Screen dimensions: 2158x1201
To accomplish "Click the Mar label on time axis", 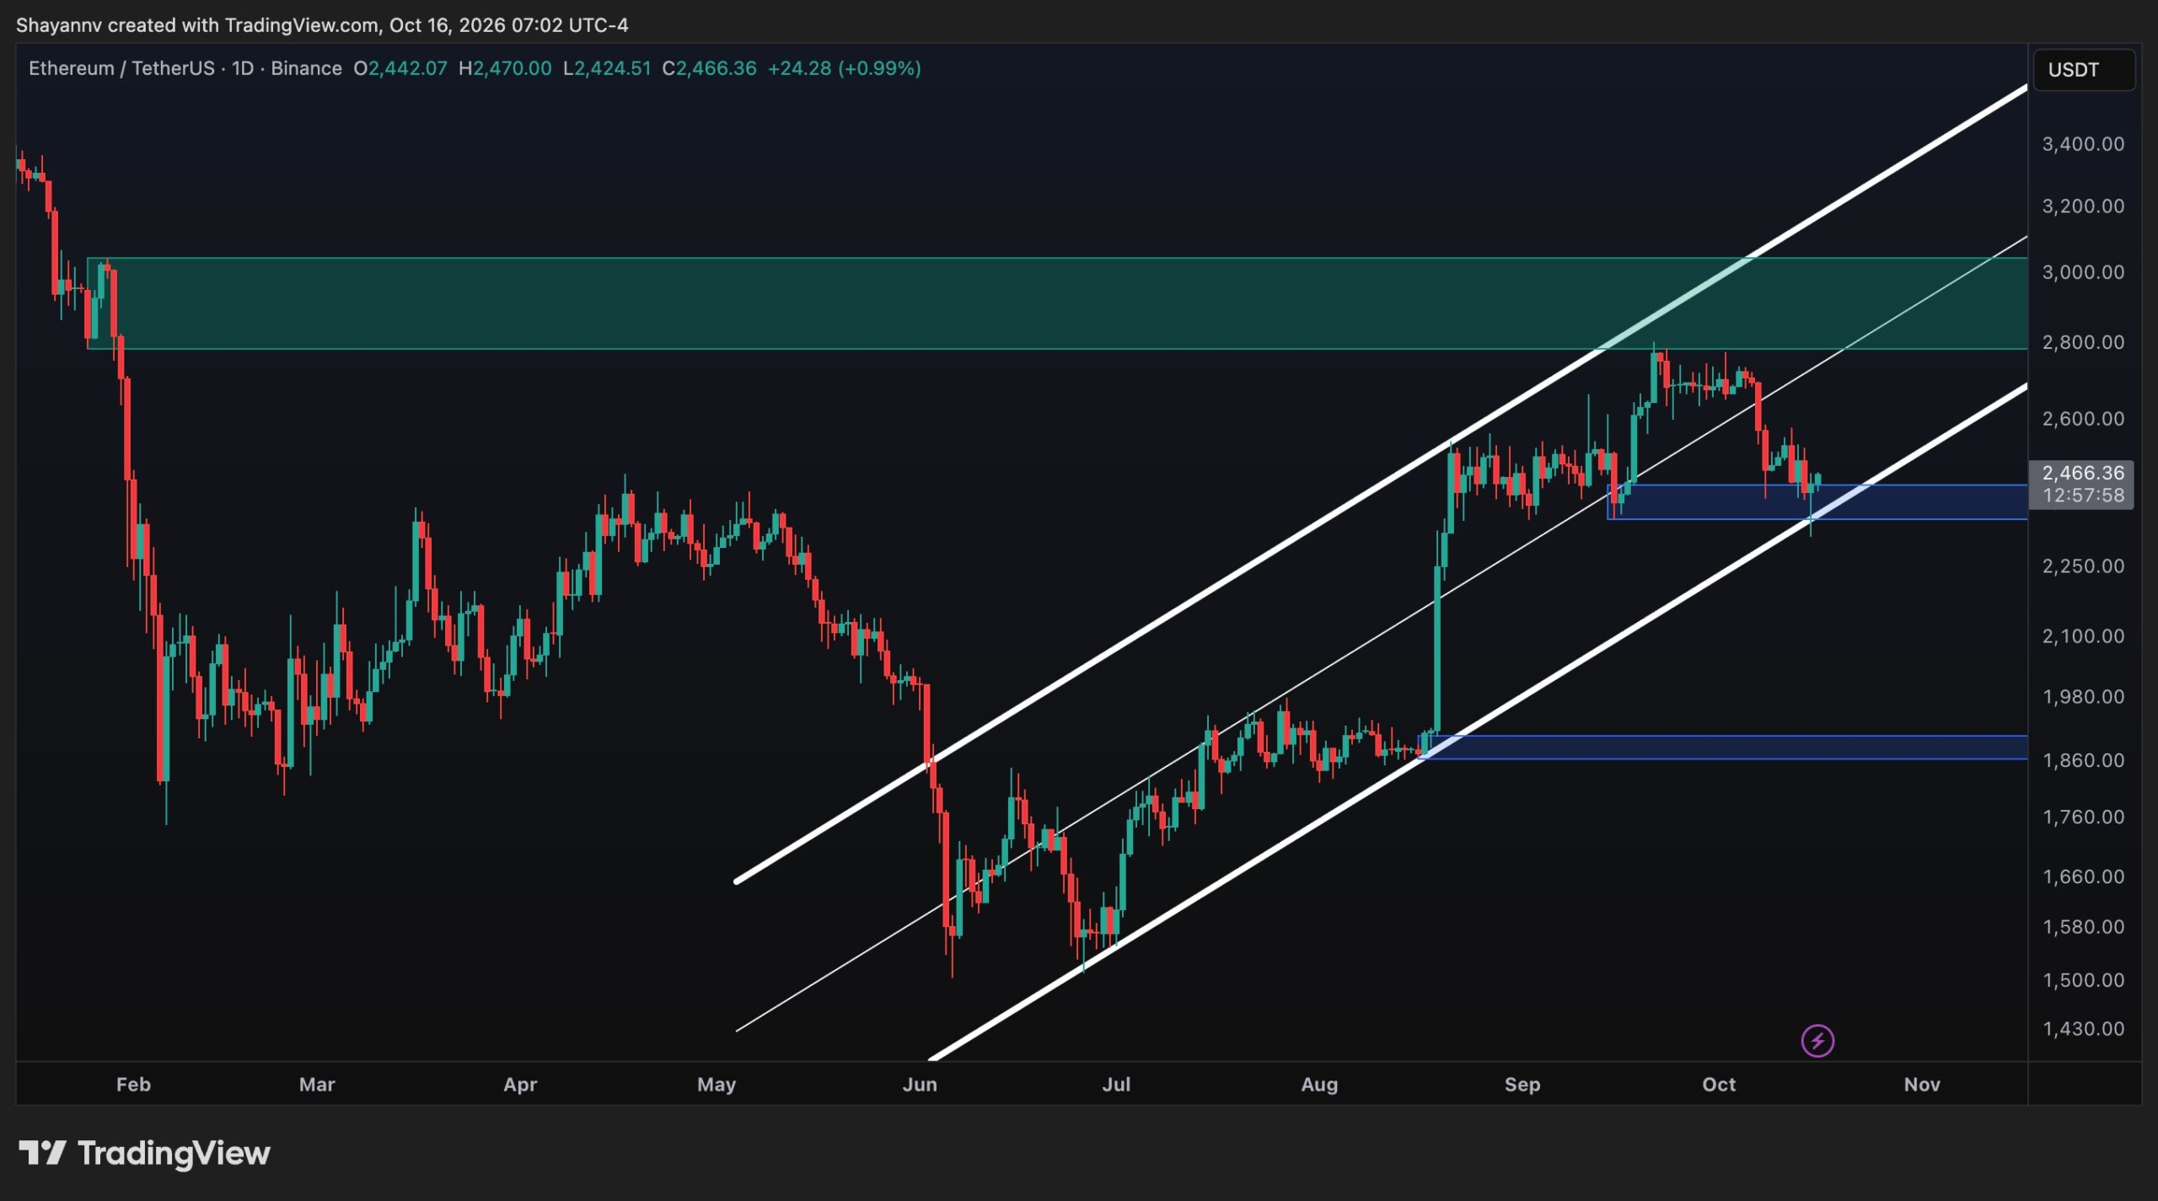I will 317,1085.
